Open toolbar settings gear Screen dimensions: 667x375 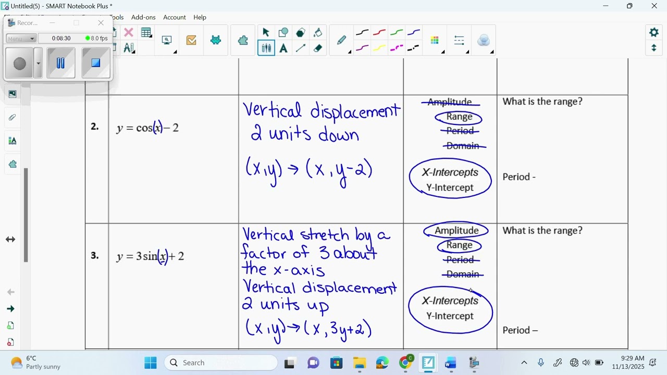pyautogui.click(x=654, y=33)
